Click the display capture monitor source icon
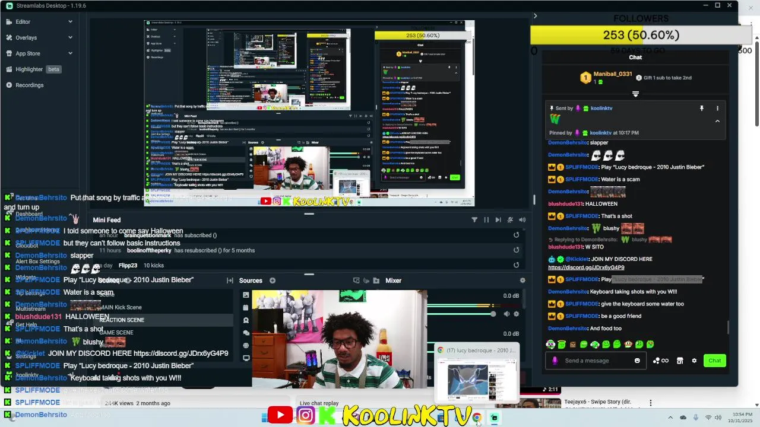 click(x=246, y=358)
